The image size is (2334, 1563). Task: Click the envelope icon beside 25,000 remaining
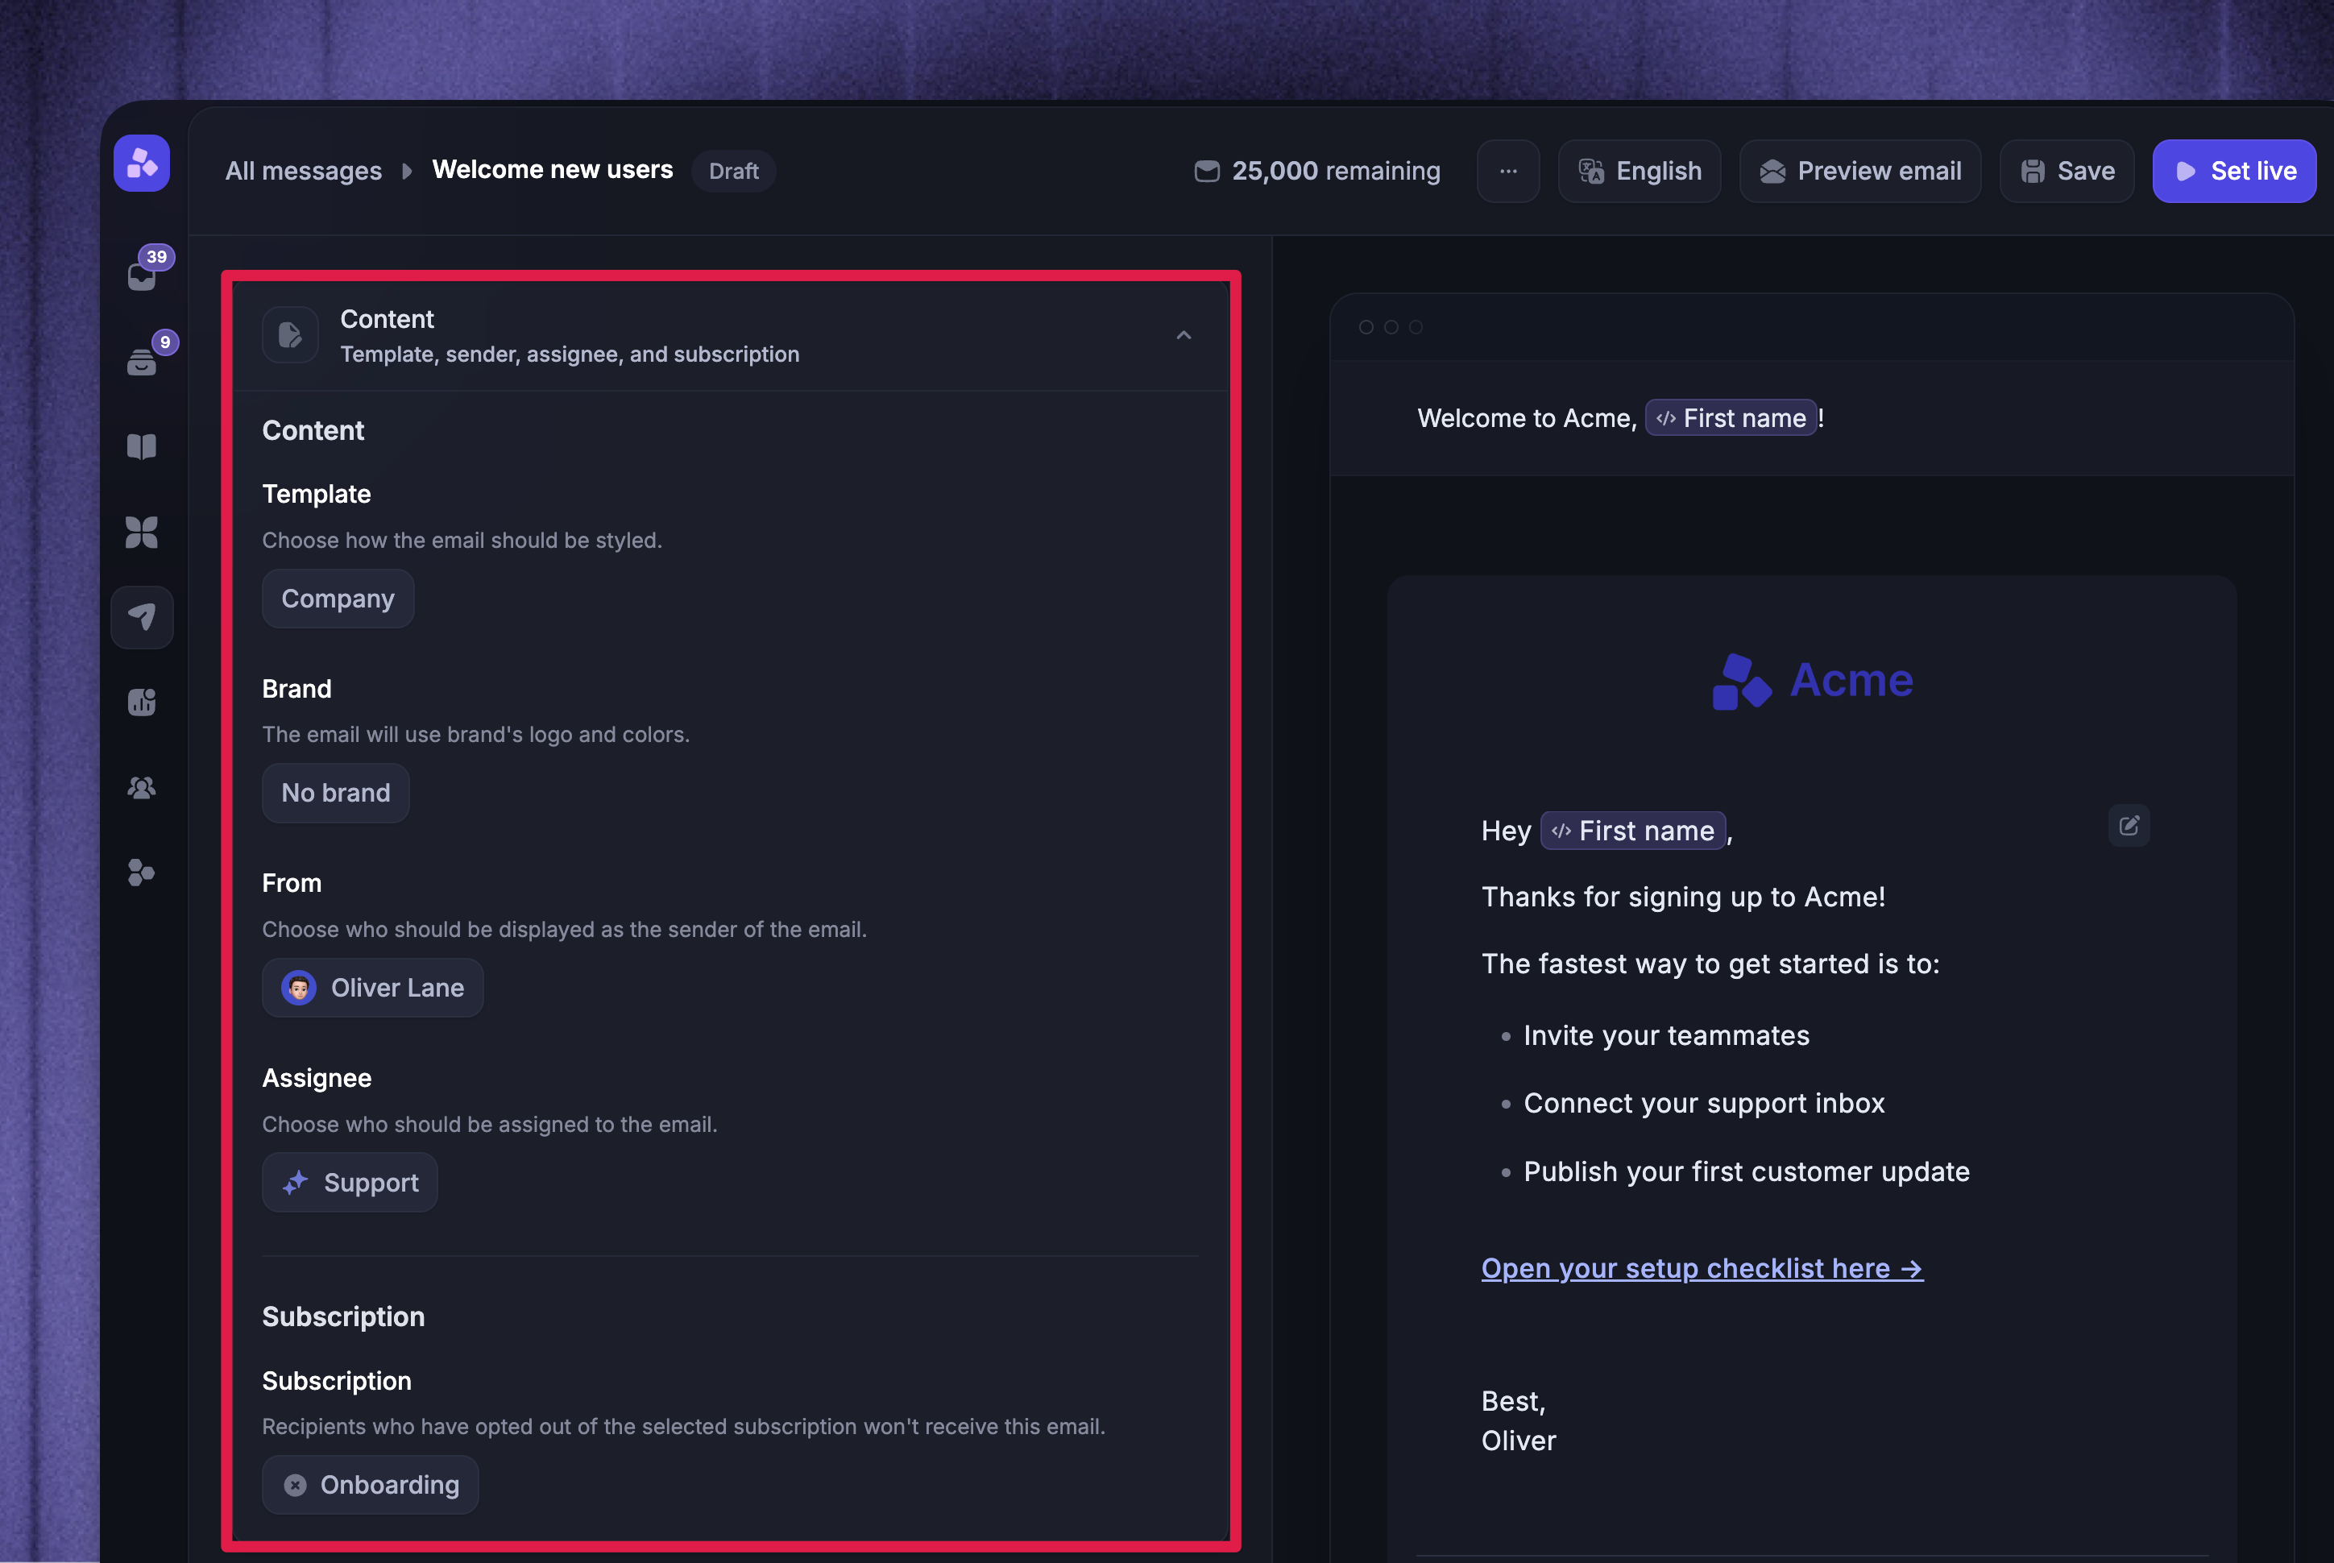click(1207, 172)
